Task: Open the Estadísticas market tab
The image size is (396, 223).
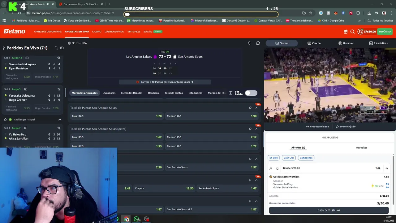Action: 195,93
